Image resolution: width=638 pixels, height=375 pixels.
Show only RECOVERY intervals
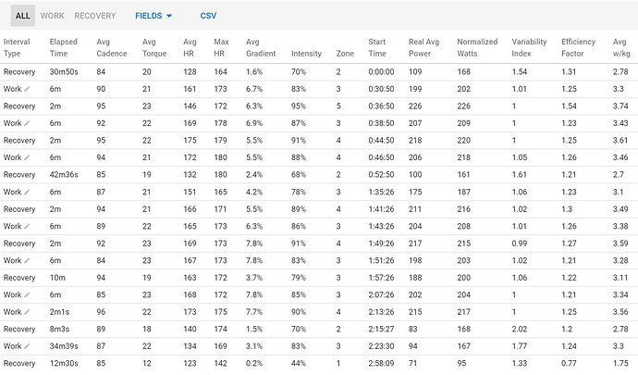pyautogui.click(x=95, y=16)
